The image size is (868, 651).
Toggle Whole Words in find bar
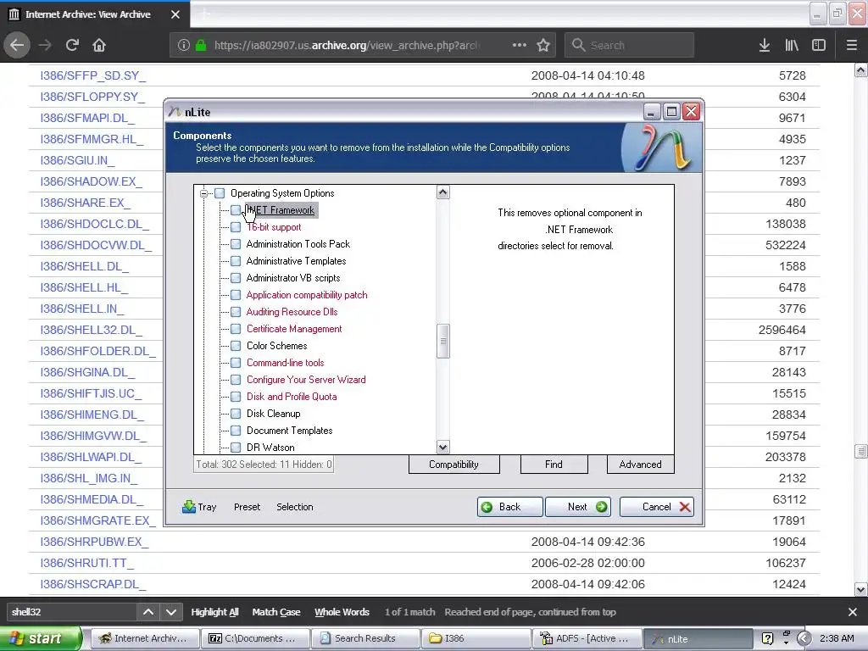[342, 612]
